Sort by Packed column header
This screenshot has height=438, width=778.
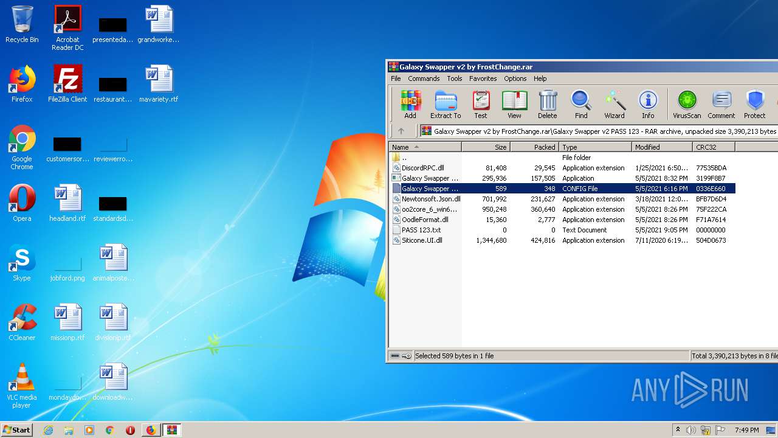(x=534, y=147)
